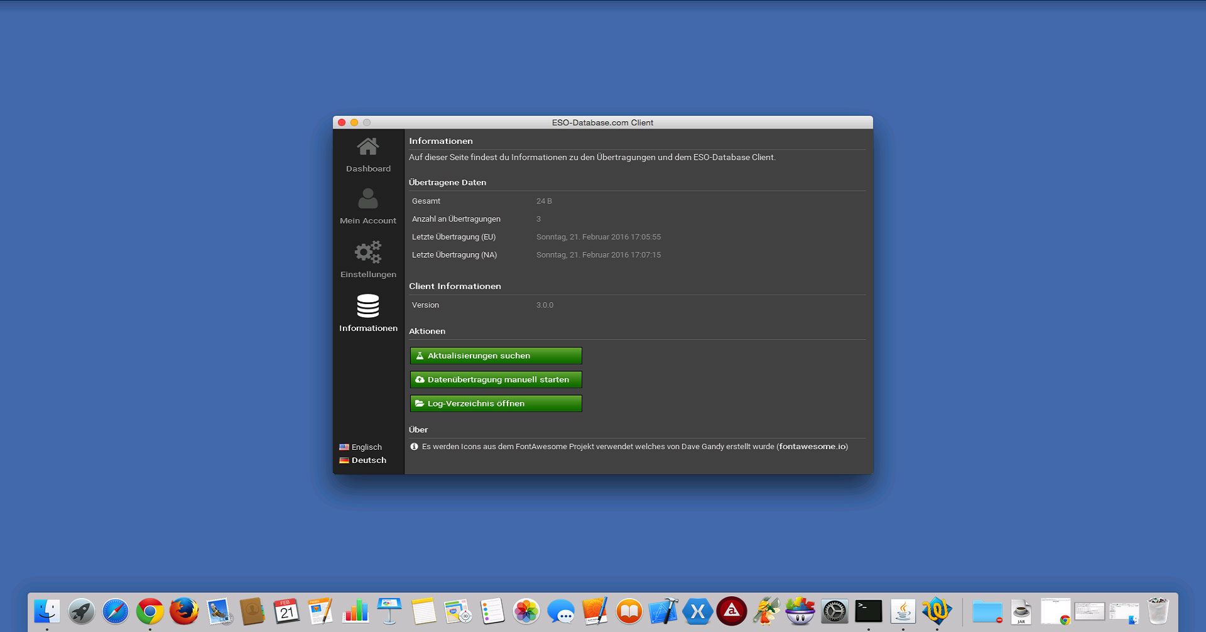
Task: Open blue folder stack in dock
Action: tap(987, 611)
